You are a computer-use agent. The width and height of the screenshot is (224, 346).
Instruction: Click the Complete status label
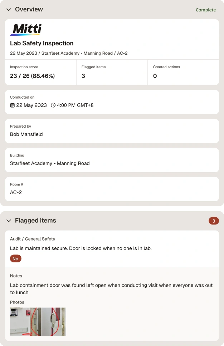206,10
